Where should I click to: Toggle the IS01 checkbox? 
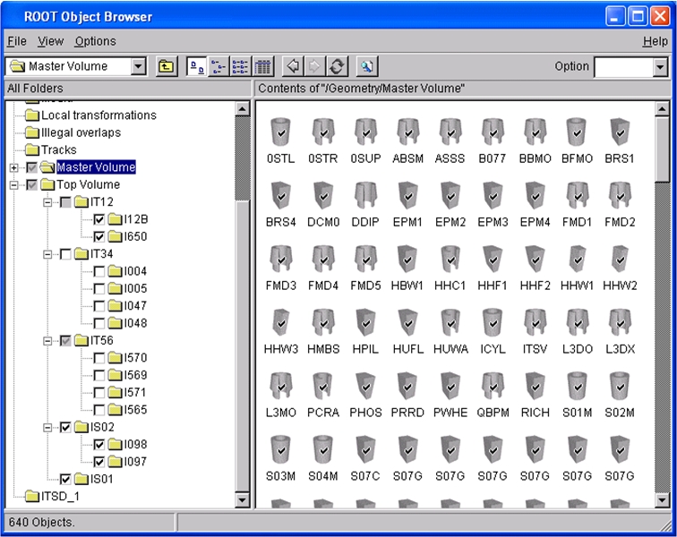click(65, 479)
